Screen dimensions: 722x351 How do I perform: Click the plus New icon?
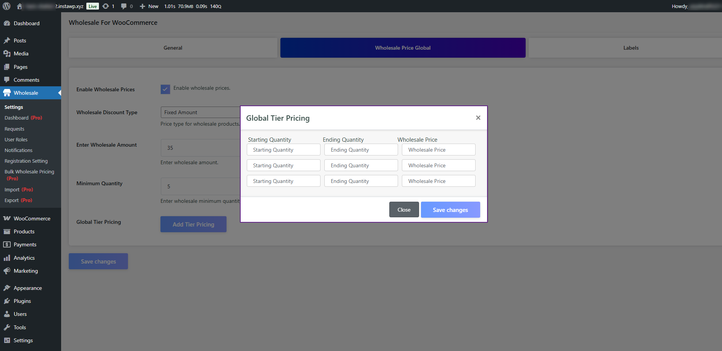click(x=142, y=6)
